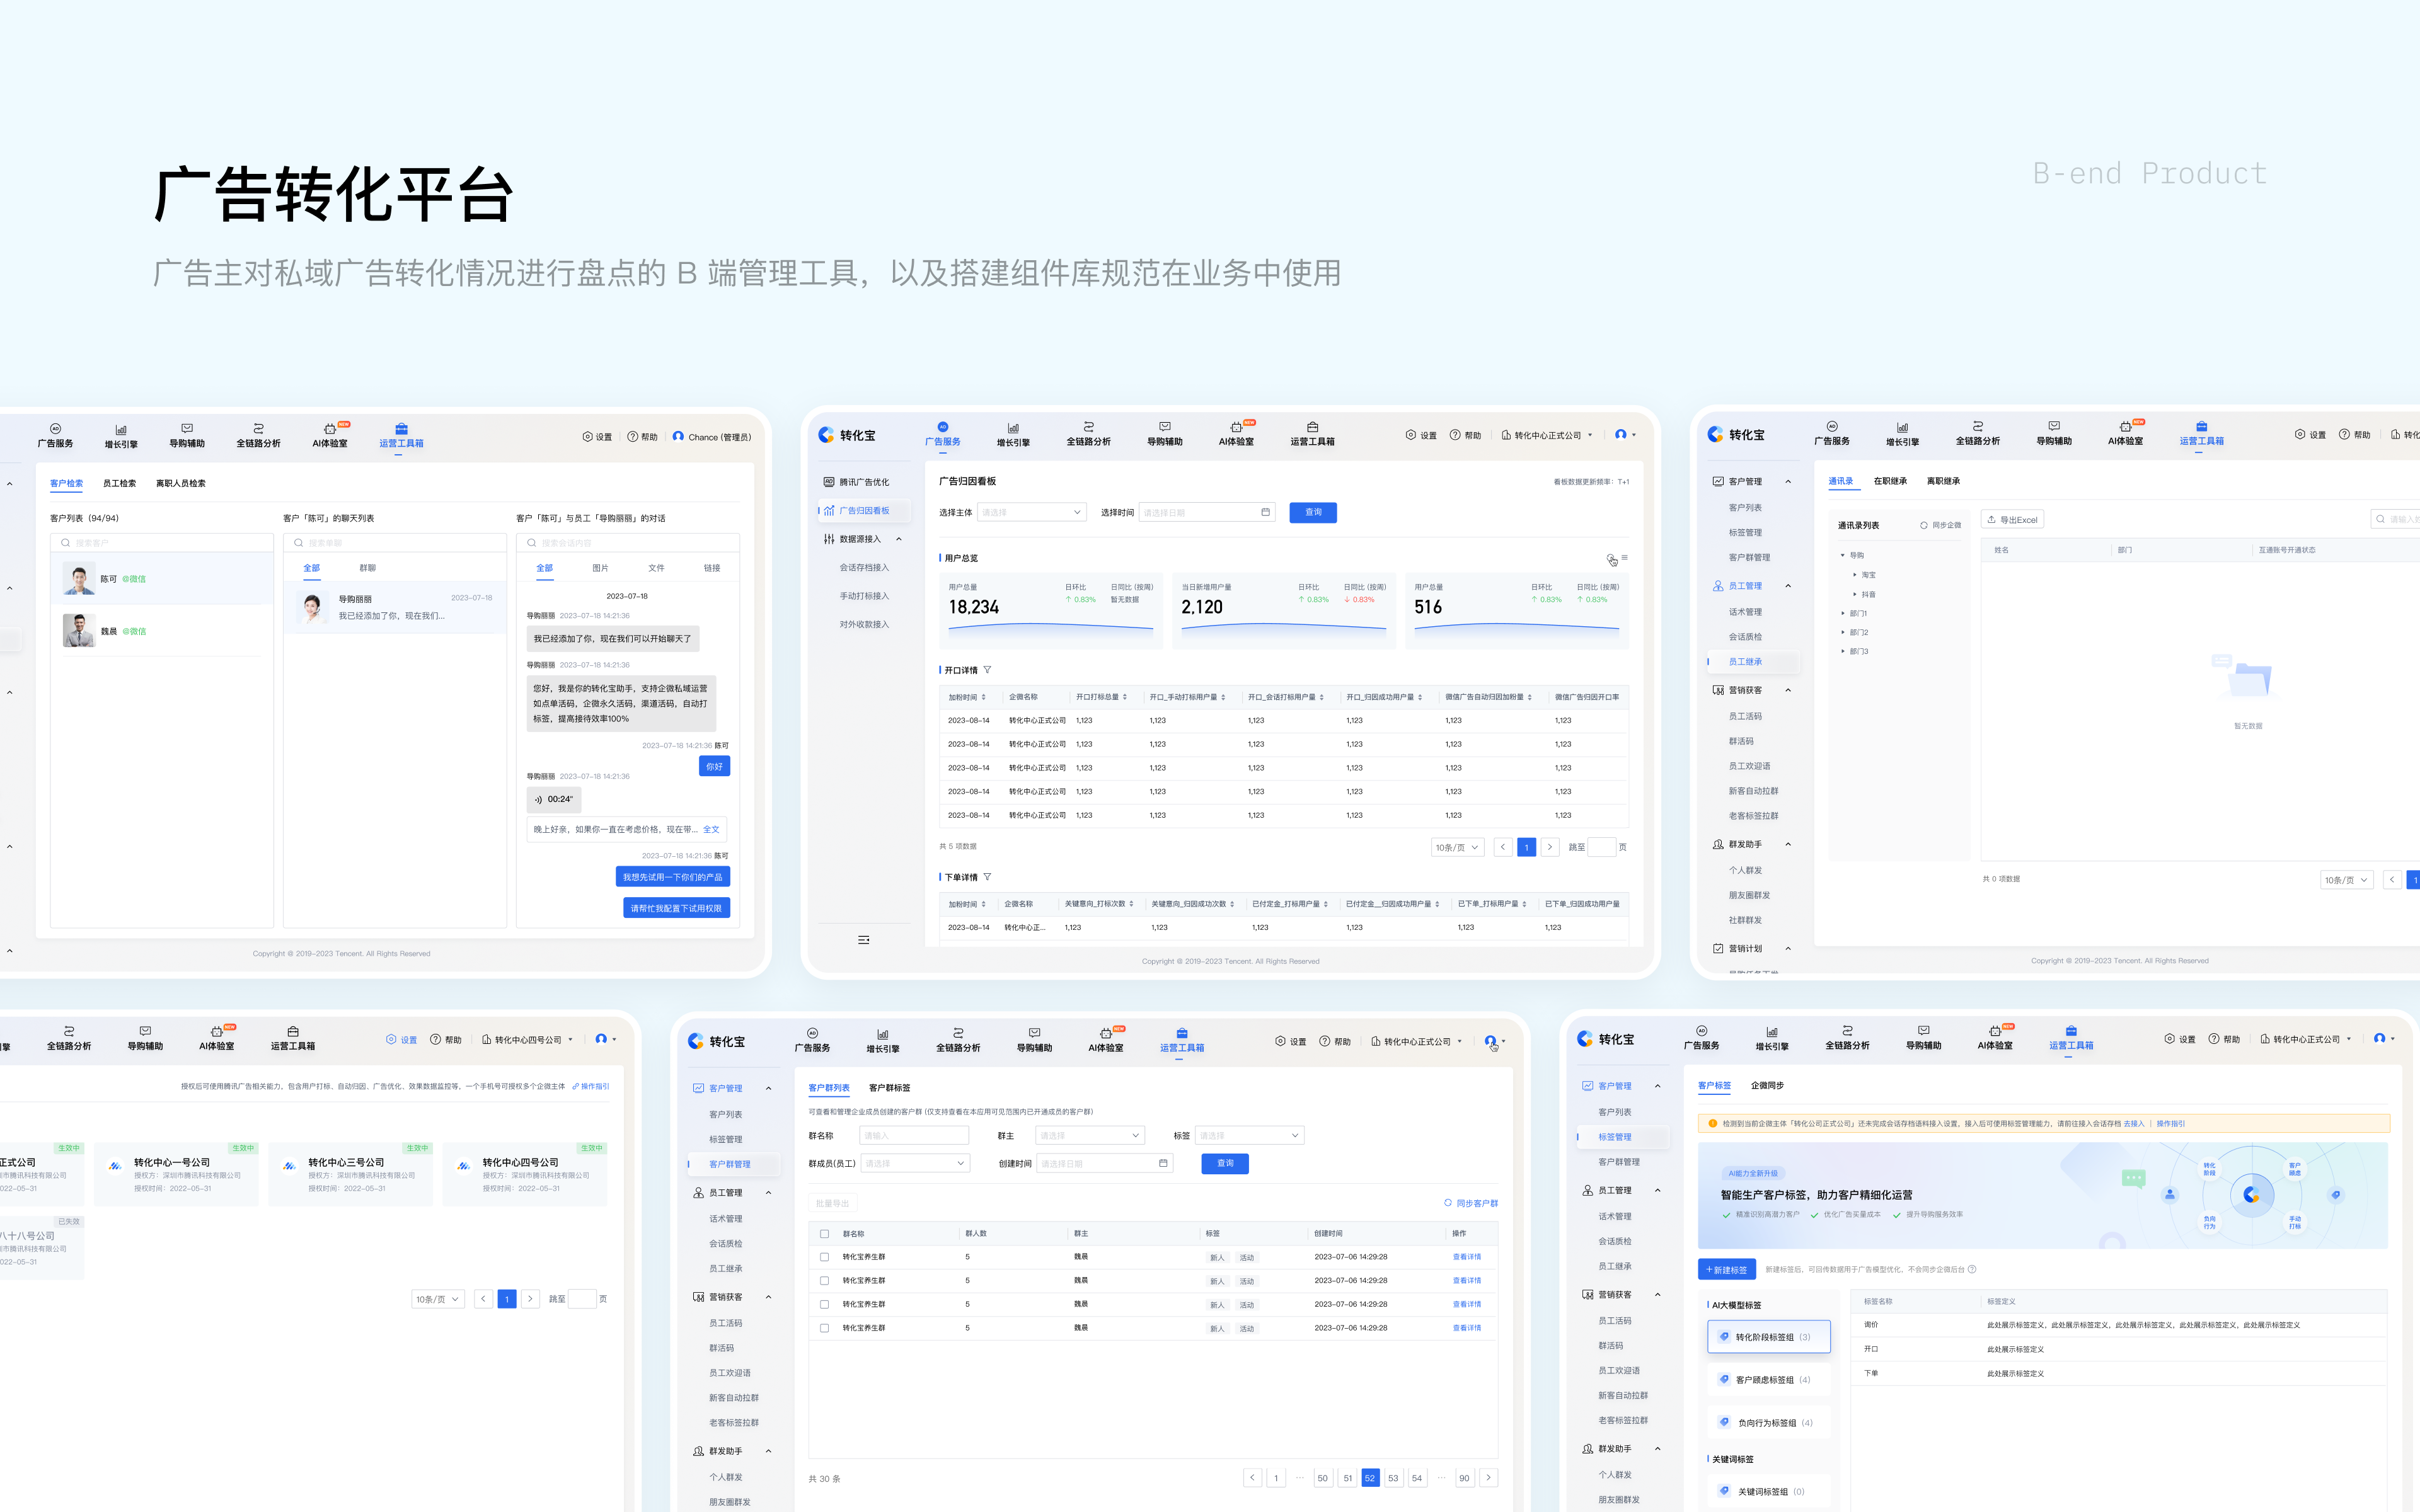Switch to 离职人员检索 tab

tap(181, 483)
